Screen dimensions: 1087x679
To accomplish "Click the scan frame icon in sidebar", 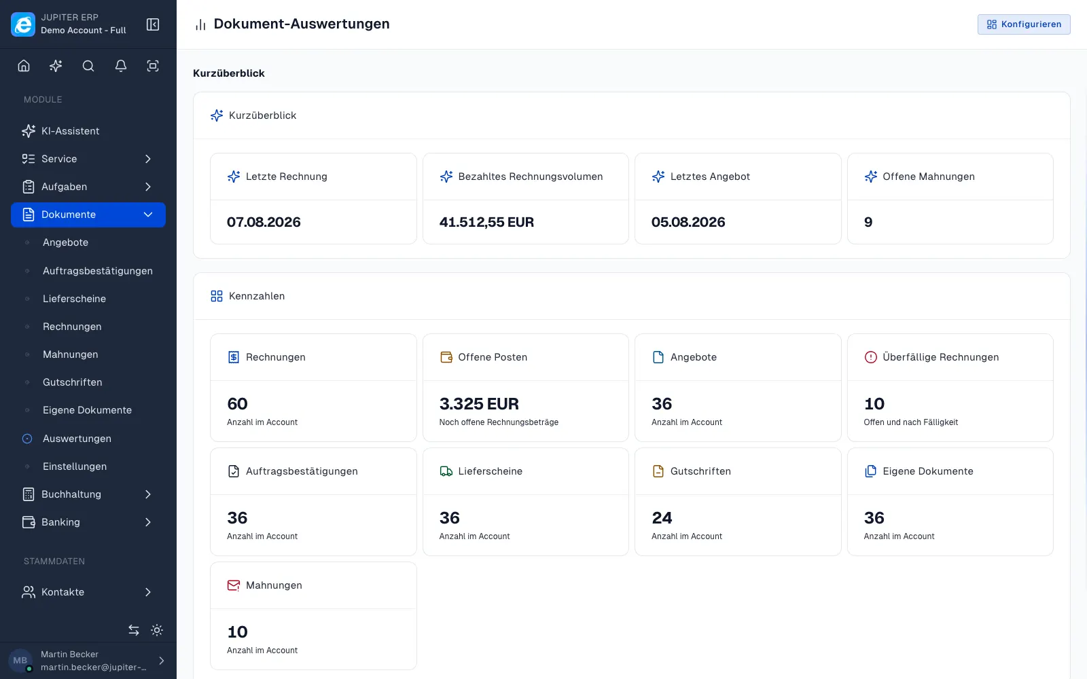I will [x=153, y=66].
